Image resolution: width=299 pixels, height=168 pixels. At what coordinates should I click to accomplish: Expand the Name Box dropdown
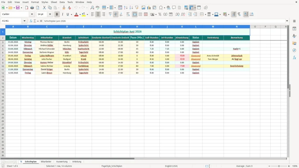pos(25,21)
